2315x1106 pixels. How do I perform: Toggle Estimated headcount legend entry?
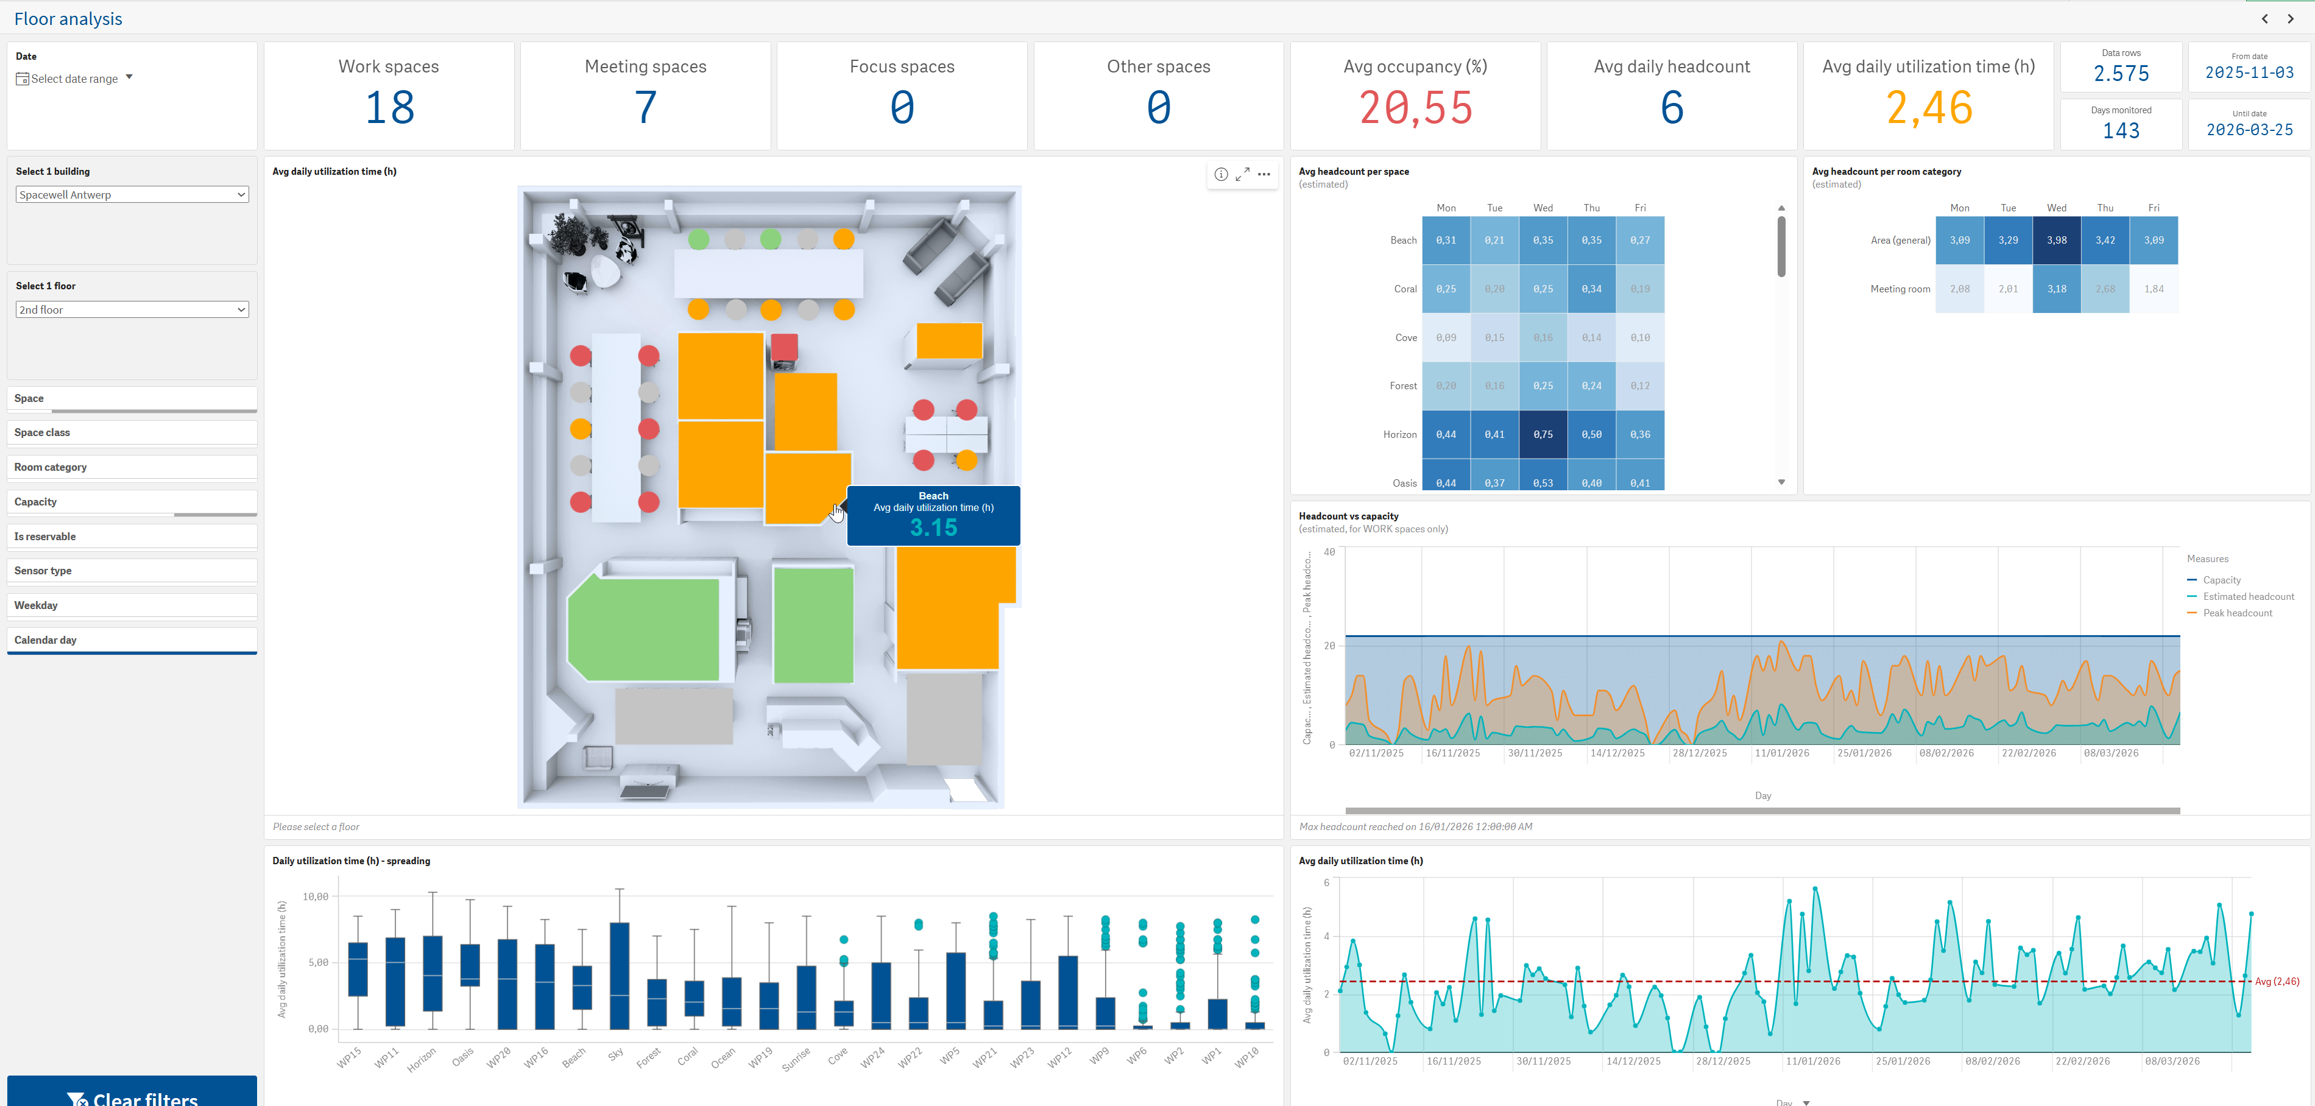2241,597
